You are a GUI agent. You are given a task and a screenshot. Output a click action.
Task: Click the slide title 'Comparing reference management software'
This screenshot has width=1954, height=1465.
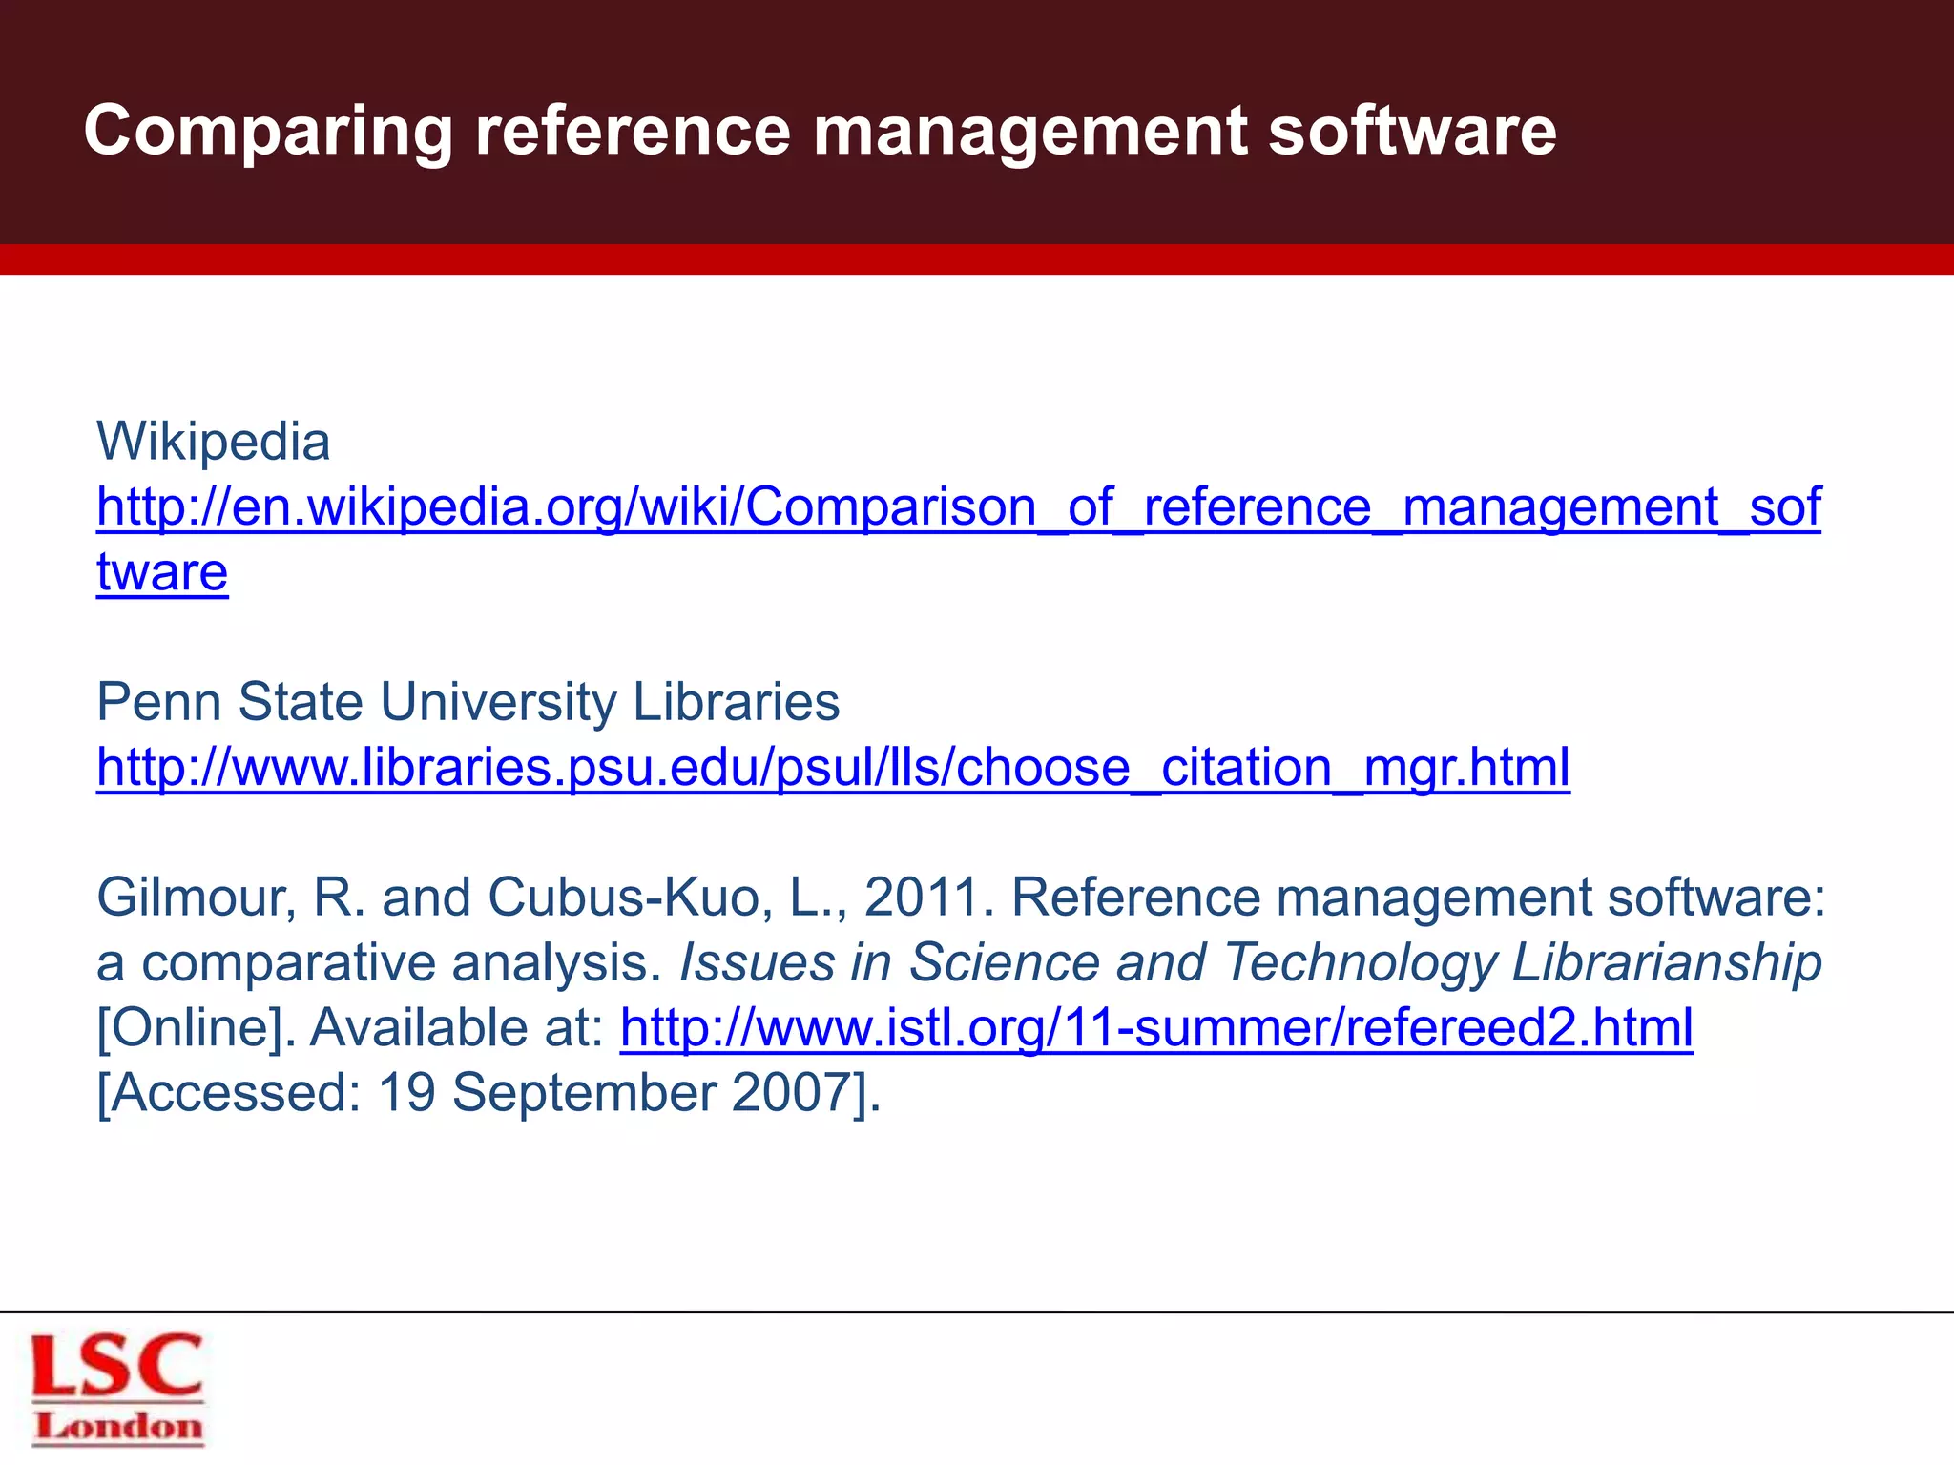coord(820,131)
